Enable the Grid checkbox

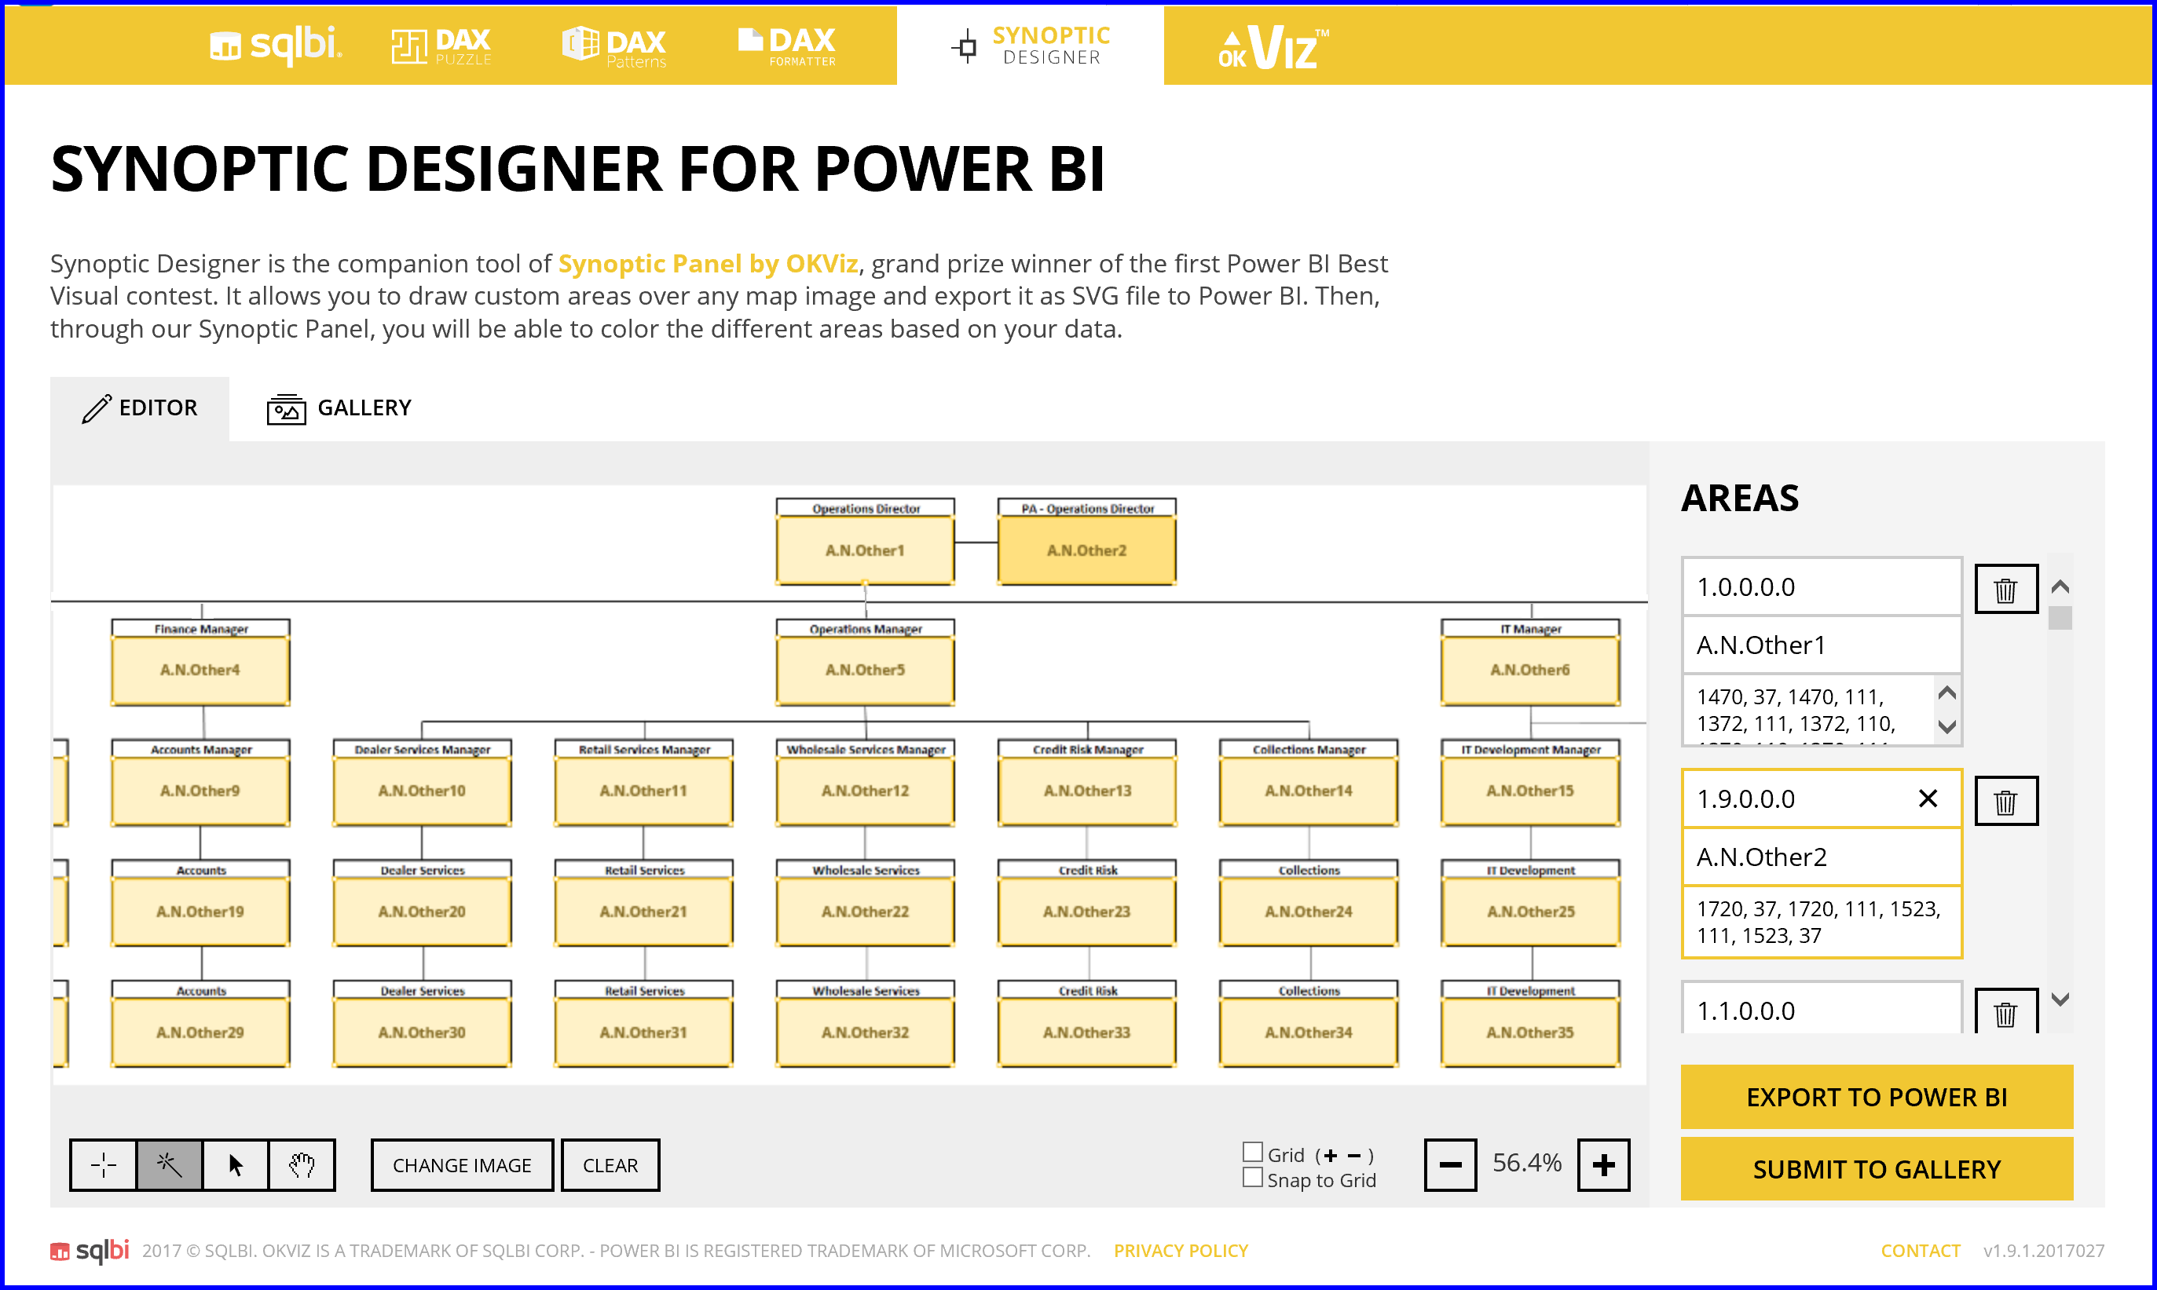1253,1151
